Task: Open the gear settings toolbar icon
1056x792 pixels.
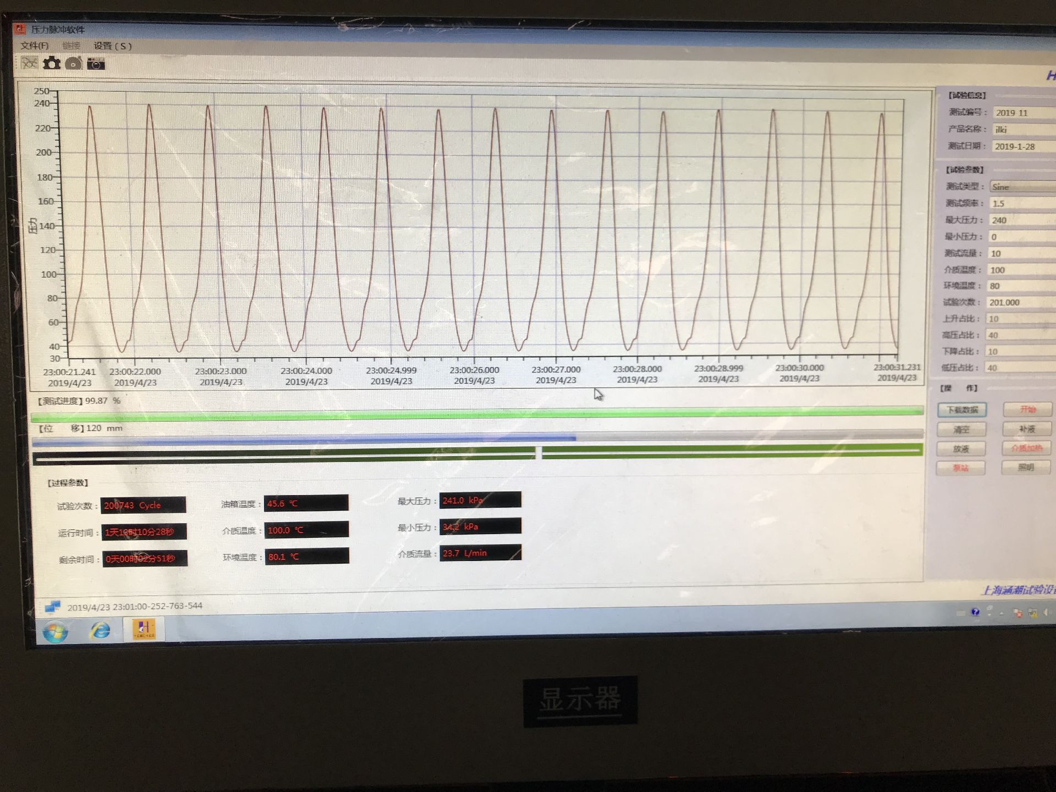Action: click(52, 63)
